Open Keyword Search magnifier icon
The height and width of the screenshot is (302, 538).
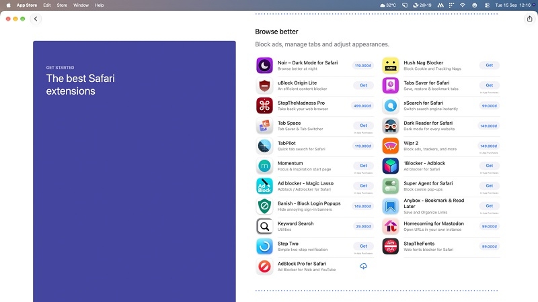264,226
